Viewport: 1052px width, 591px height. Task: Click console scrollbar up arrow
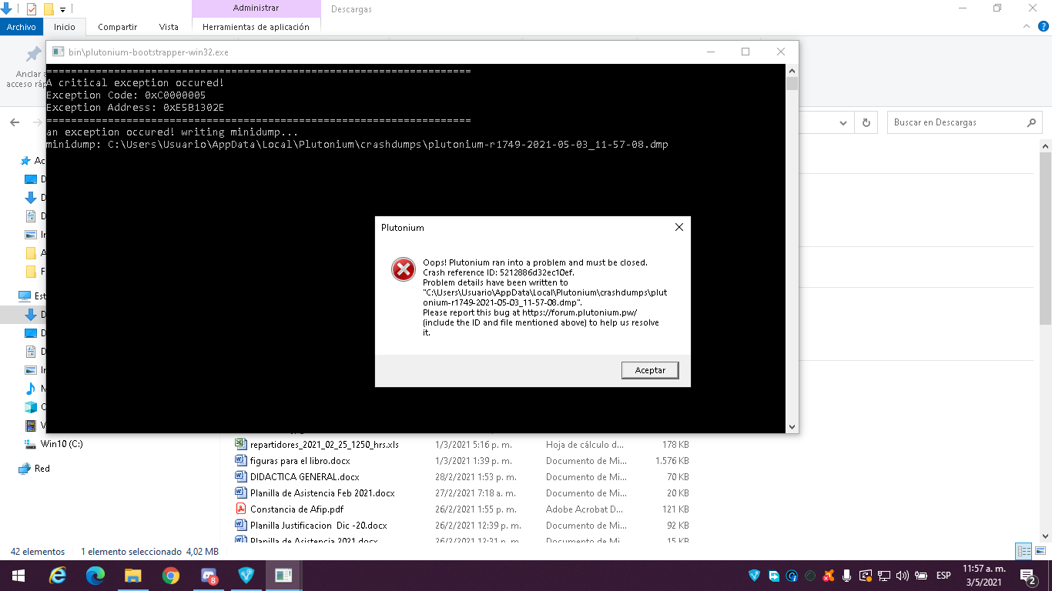[x=792, y=71]
